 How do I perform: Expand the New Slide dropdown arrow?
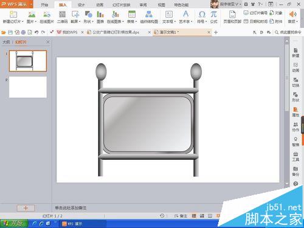tap(22, 21)
